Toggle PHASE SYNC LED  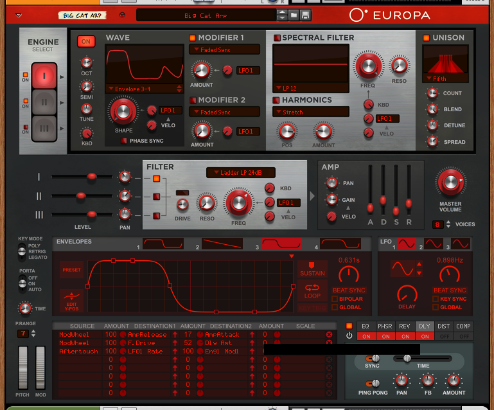124,141
